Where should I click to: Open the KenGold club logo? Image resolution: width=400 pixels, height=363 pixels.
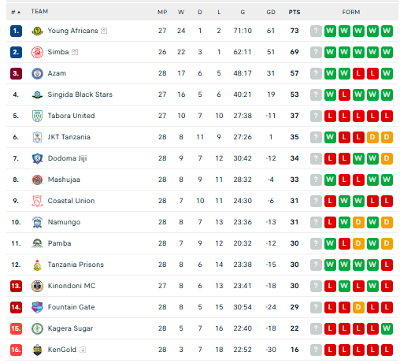[x=37, y=350]
